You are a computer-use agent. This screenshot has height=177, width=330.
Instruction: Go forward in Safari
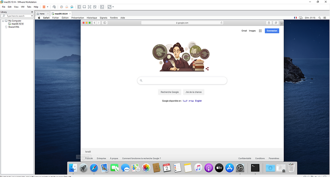(98, 23)
